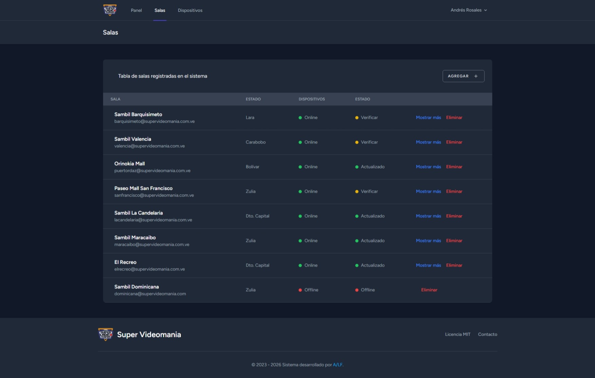This screenshot has width=595, height=378.
Task: Click barquisimeto@supervideomania.com.ve email
Action: 154,121
